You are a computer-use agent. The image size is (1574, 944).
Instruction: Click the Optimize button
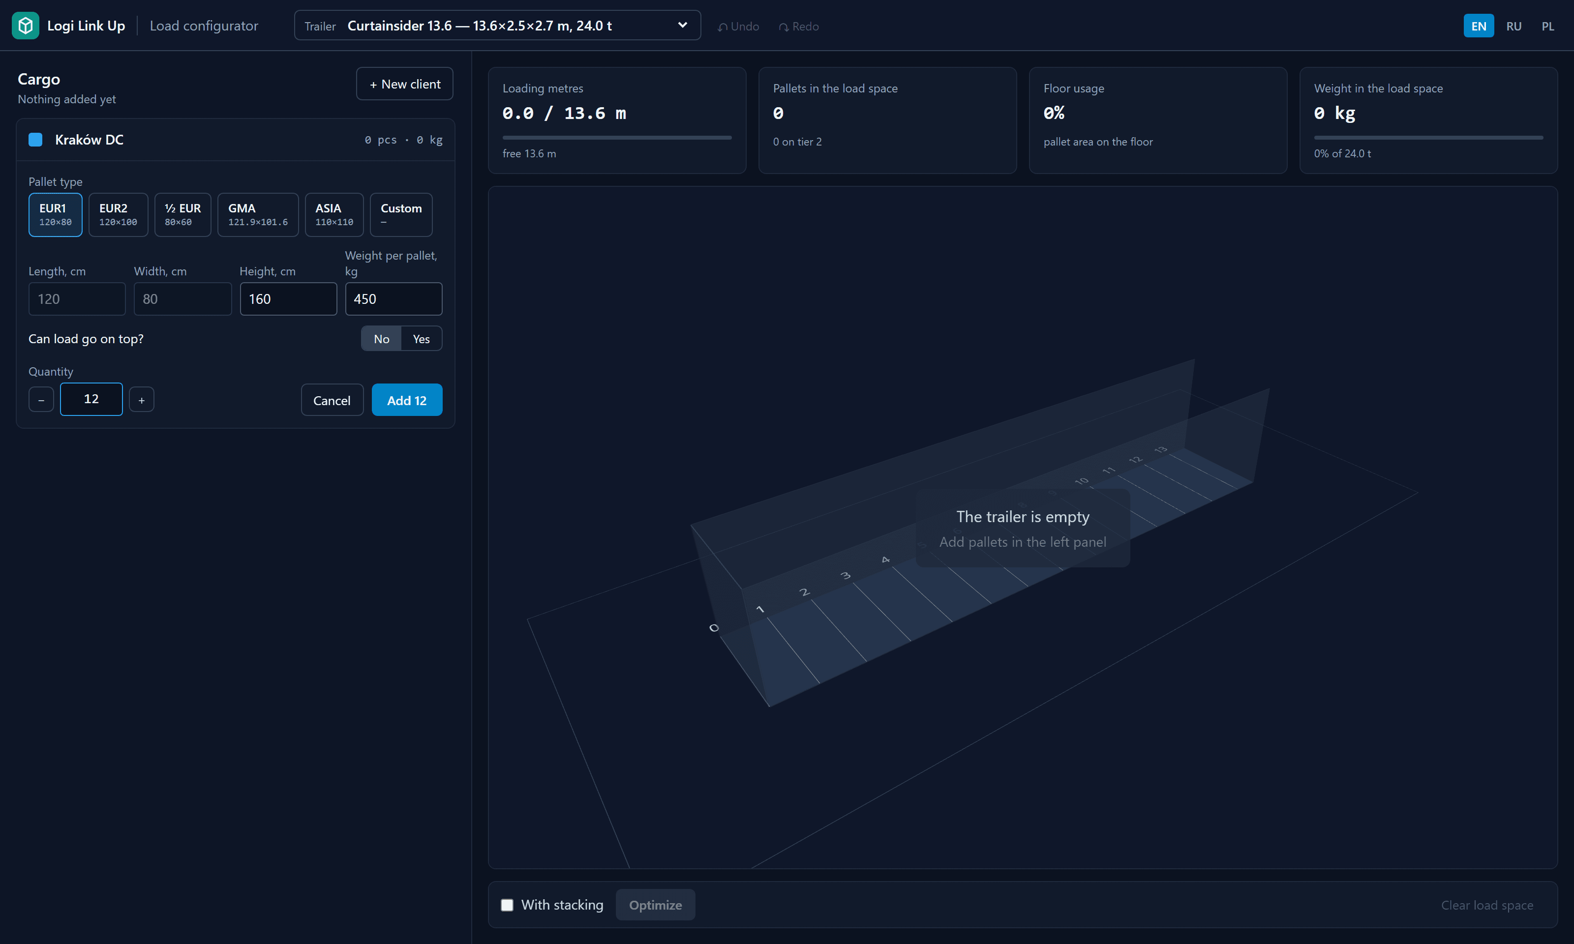pyautogui.click(x=655, y=905)
